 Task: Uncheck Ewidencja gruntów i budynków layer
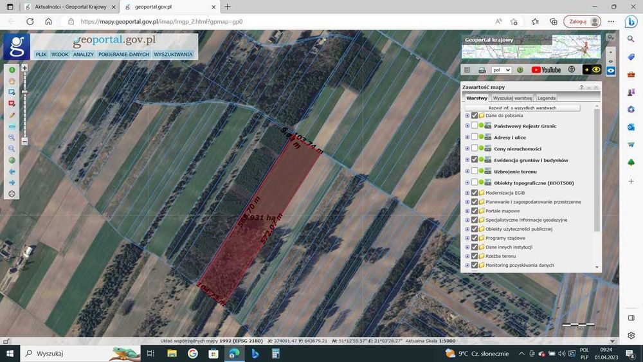coord(475,159)
